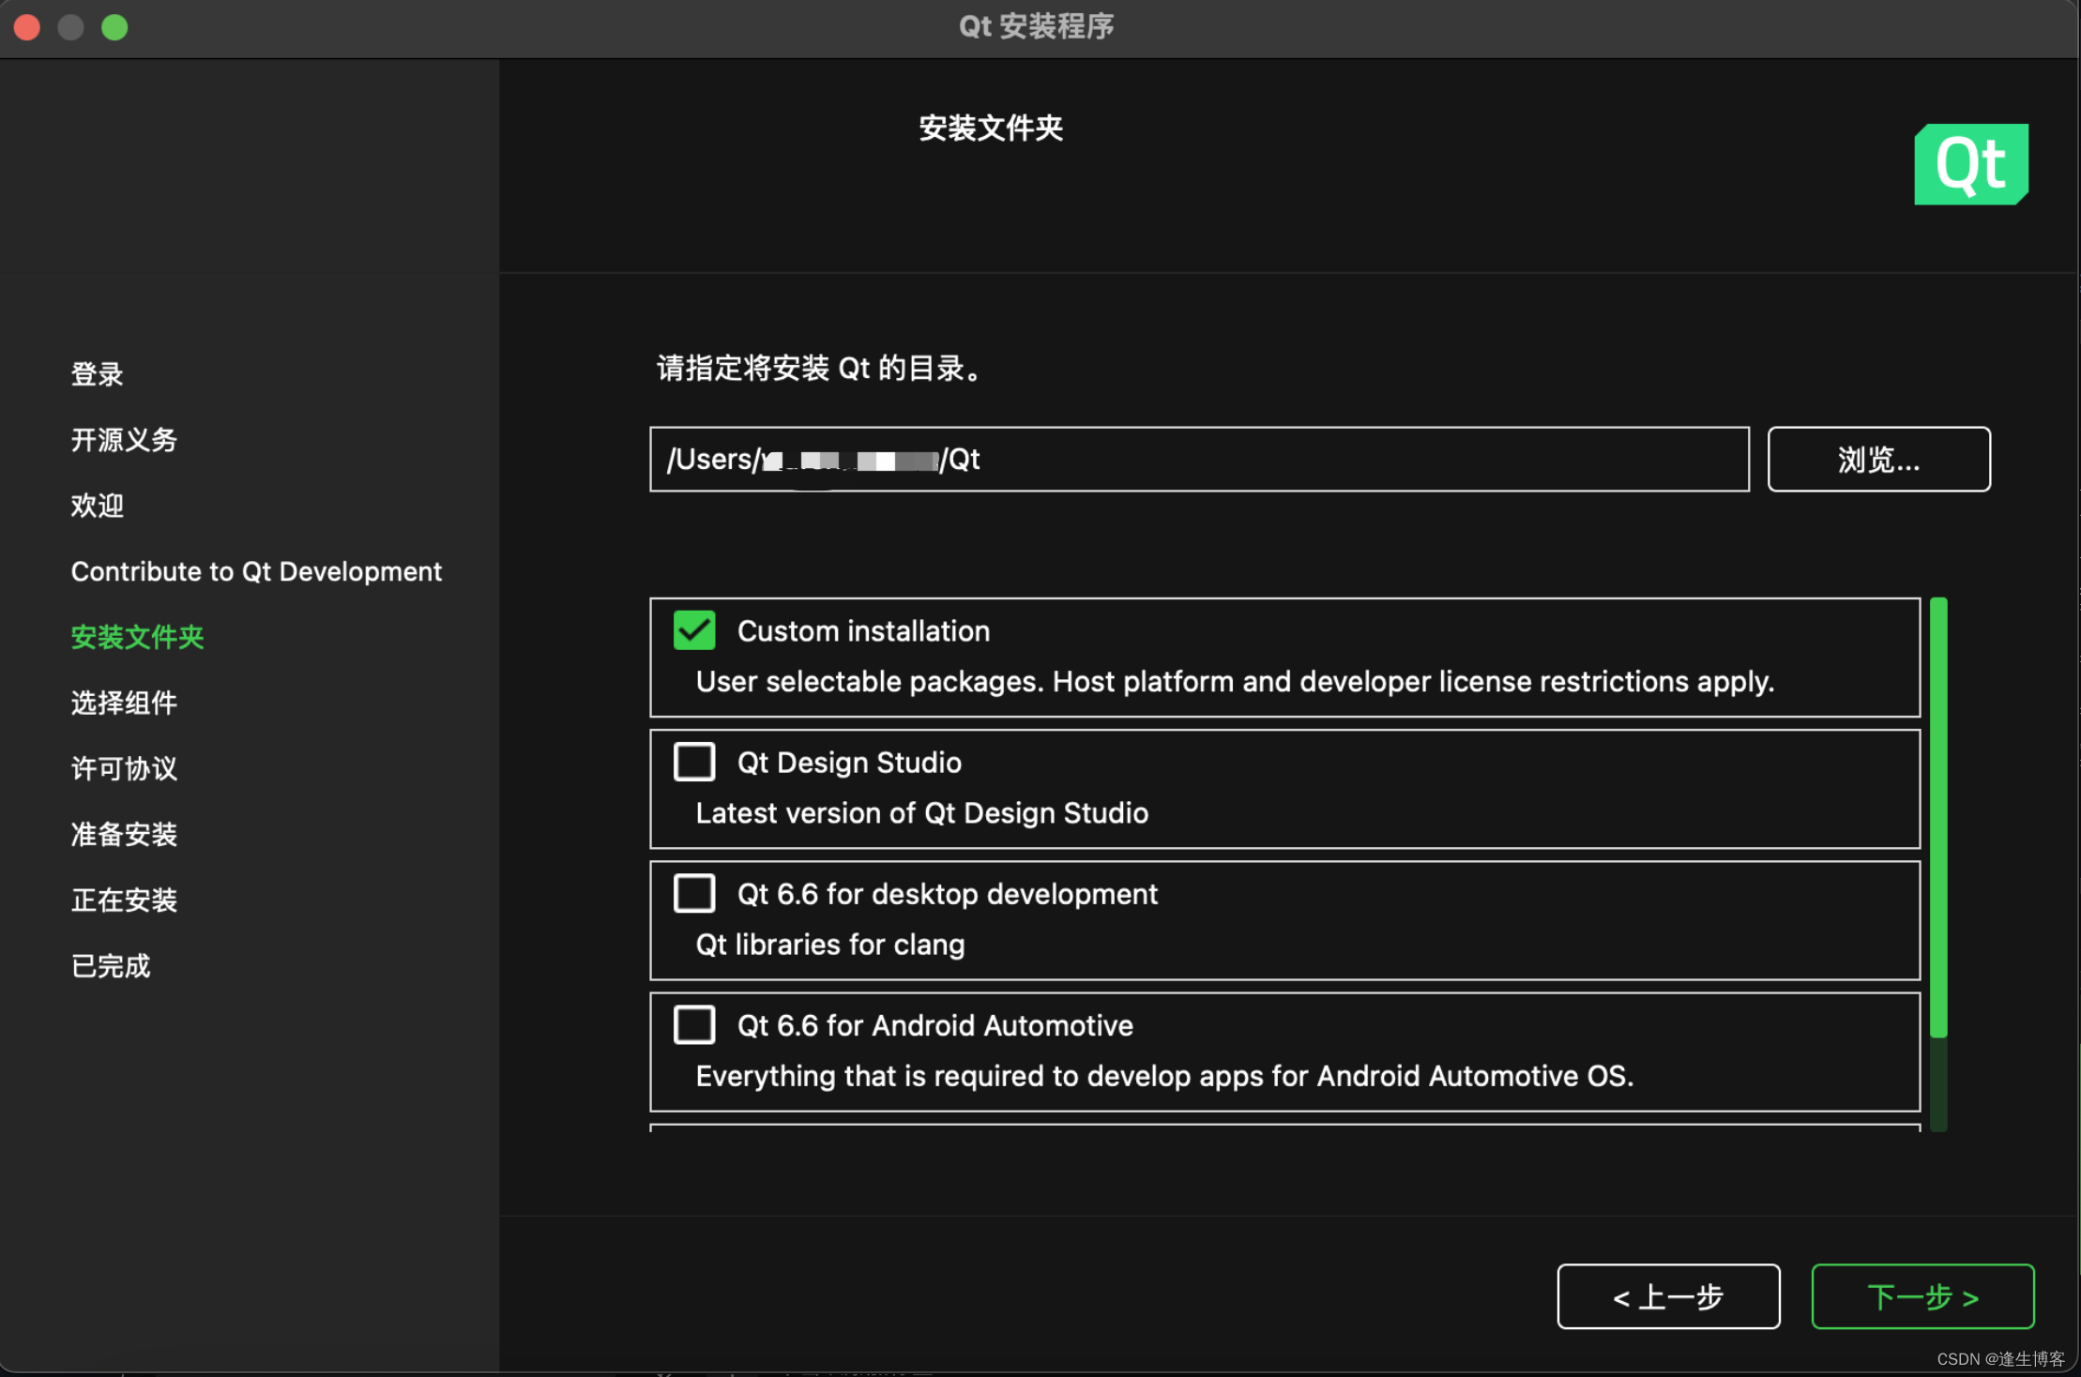Open Contribute to Qt Development step

click(256, 571)
